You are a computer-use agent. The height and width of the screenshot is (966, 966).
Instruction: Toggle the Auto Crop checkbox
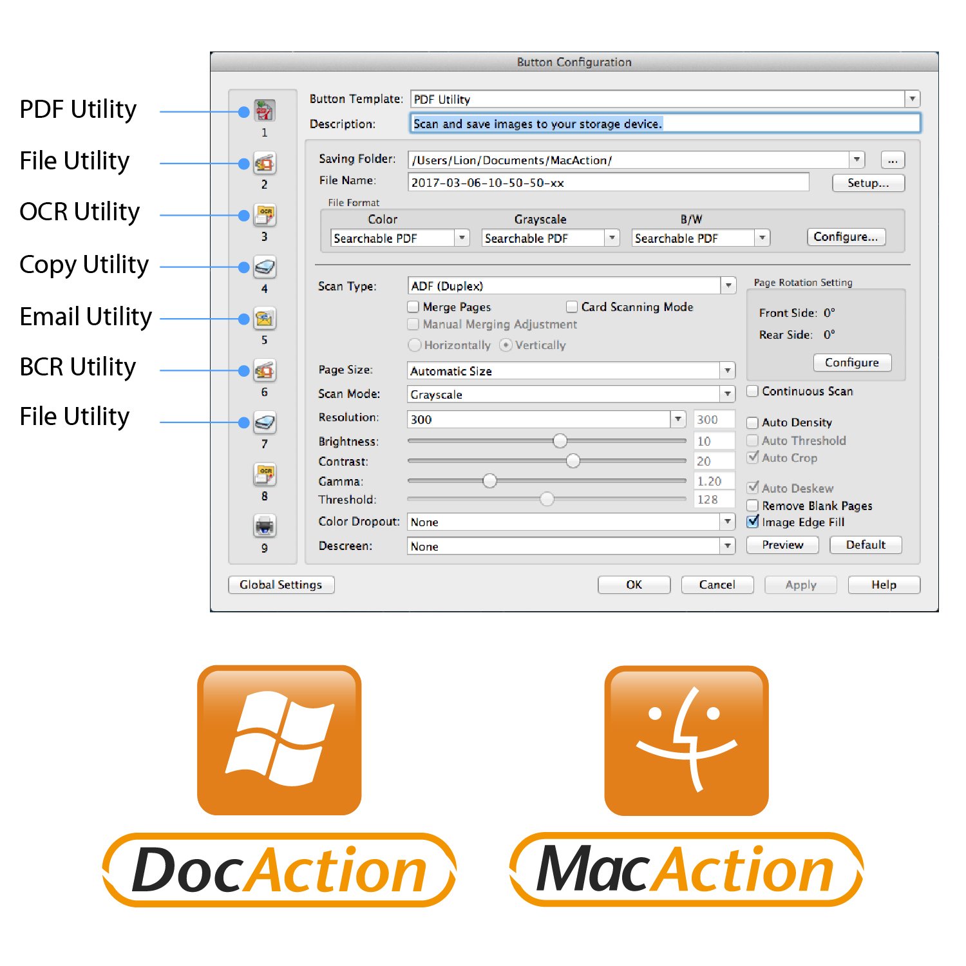(752, 458)
